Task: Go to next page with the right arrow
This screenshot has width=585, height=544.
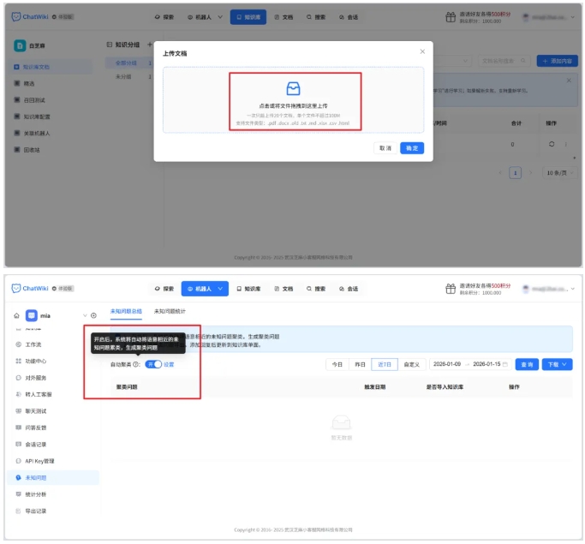Action: point(530,173)
